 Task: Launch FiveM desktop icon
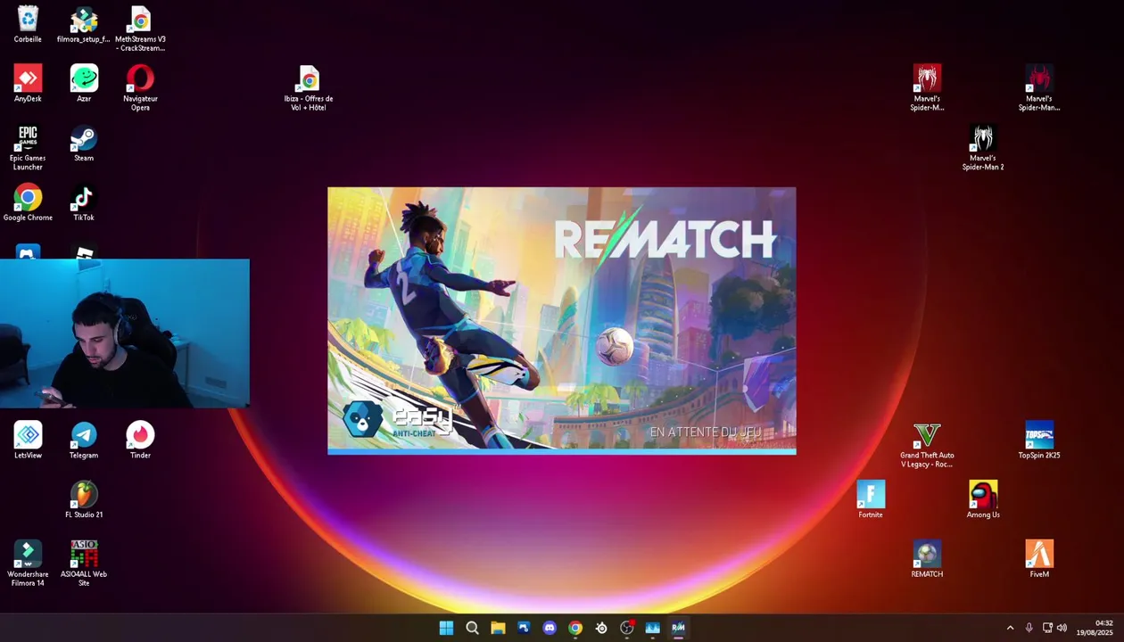(1039, 559)
